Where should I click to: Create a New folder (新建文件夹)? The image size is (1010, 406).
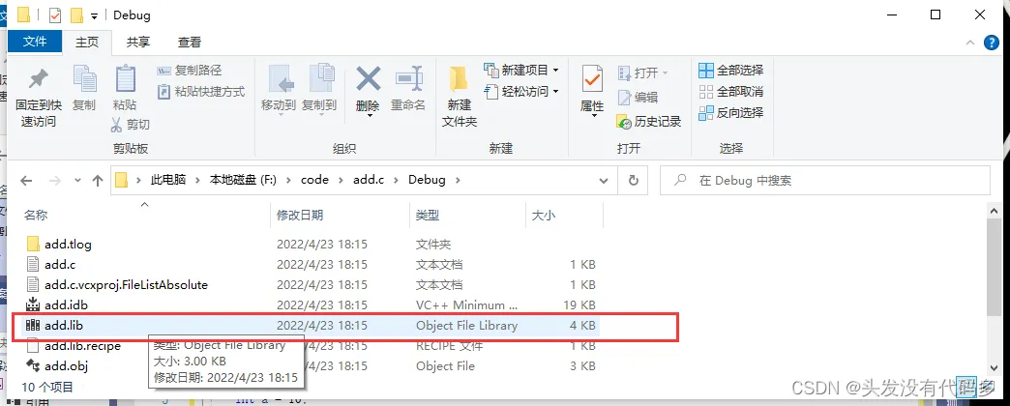[x=460, y=97]
